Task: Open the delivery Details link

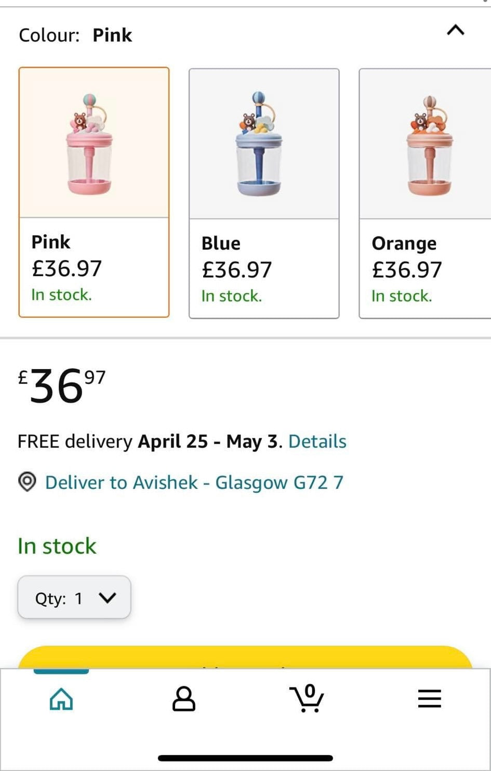Action: tap(317, 441)
